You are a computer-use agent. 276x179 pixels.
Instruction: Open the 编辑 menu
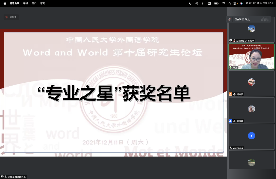pyautogui.click(x=26, y=3)
